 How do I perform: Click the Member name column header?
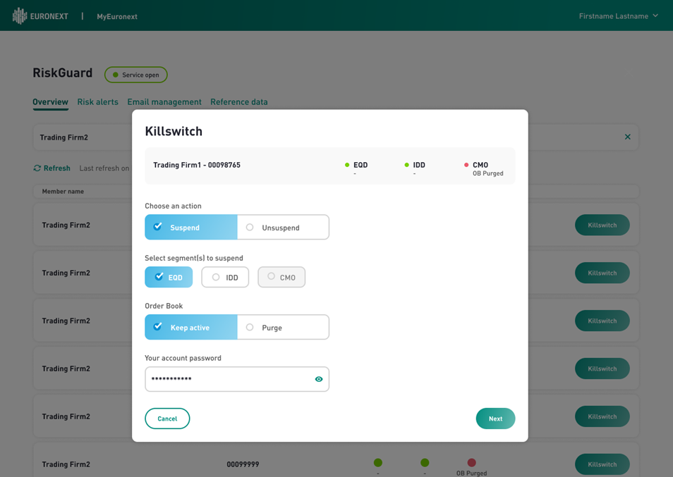(63, 191)
